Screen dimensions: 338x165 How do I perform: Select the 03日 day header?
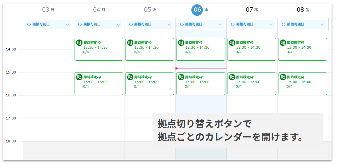pos(48,10)
